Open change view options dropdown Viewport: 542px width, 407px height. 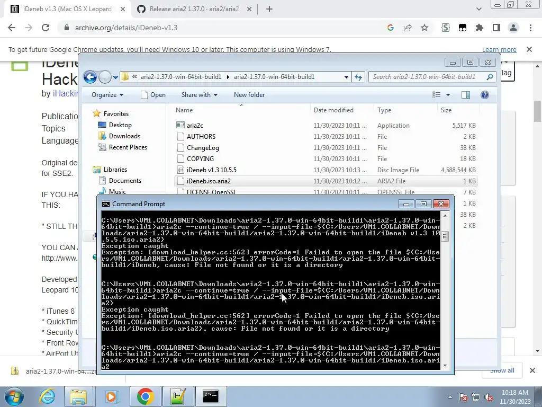448,95
